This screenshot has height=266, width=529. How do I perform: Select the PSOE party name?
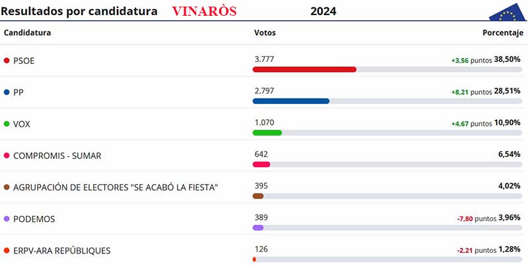tap(24, 61)
